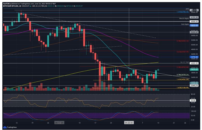Select the 55393.47 price axis tag
The height and width of the screenshot is (130, 202).
click(194, 32)
